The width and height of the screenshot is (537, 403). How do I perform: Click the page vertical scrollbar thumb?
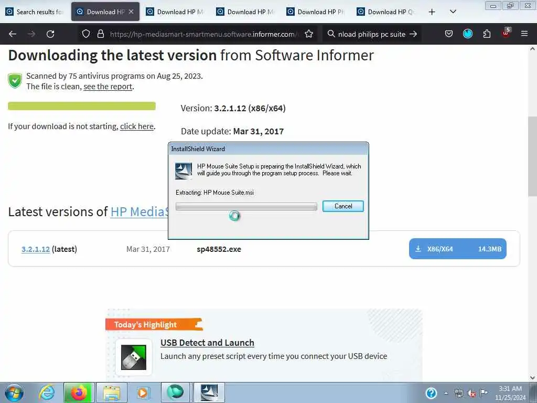532,156
